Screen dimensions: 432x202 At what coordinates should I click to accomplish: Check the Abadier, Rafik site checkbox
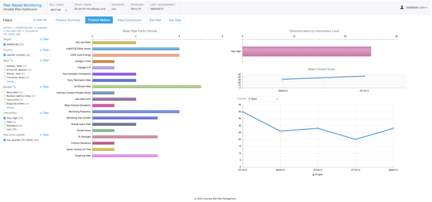point(4,66)
